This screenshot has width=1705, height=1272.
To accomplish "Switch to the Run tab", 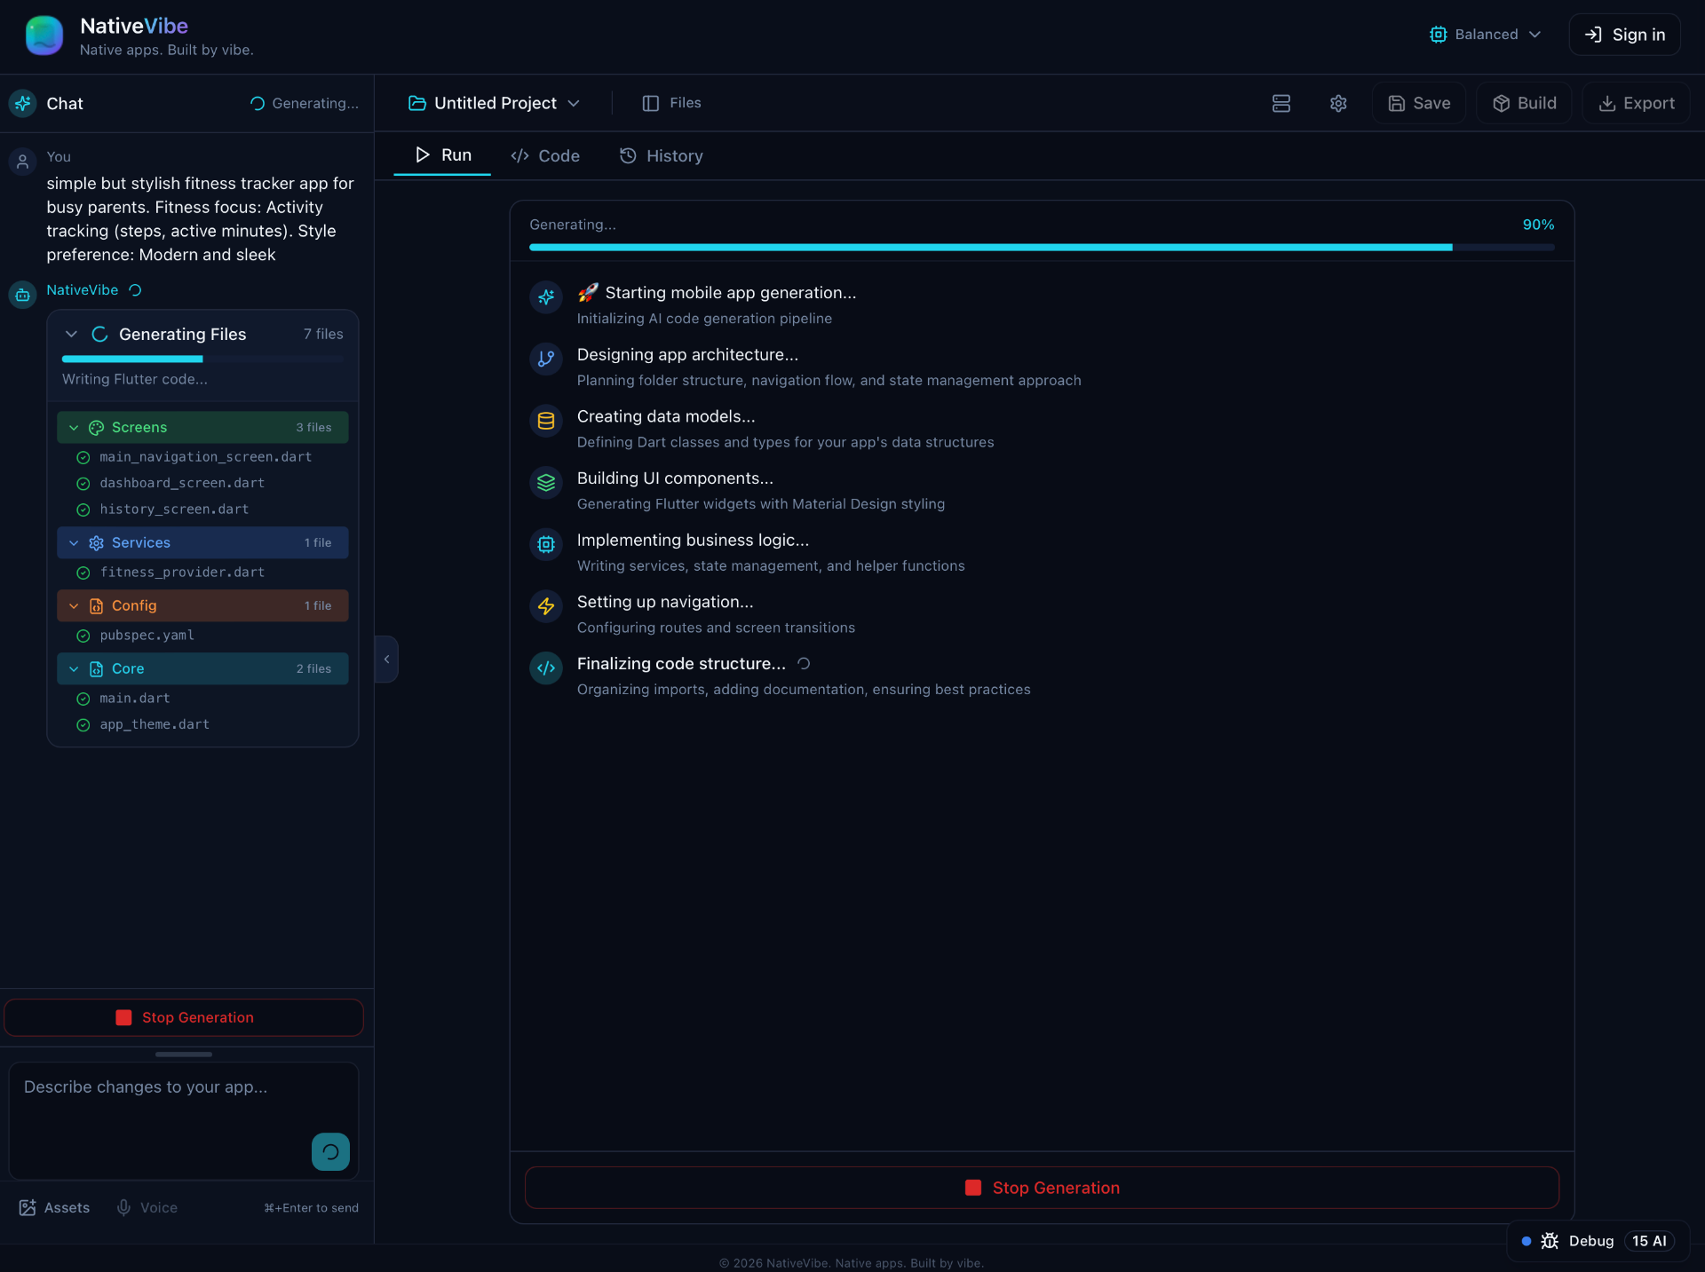I will click(442, 155).
